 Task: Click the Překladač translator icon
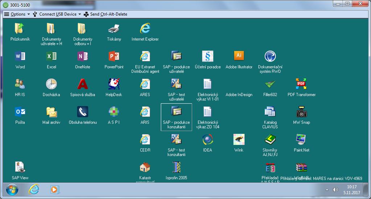coord(270,168)
